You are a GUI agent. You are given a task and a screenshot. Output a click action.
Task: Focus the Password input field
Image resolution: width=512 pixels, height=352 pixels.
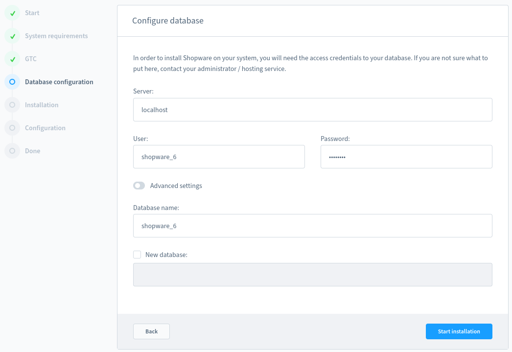(x=406, y=157)
